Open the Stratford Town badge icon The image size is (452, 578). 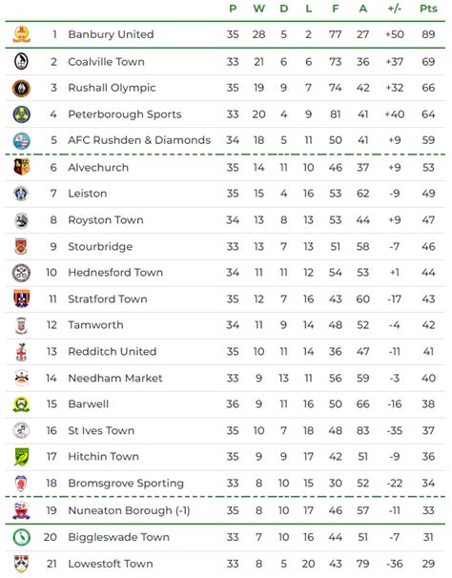21,299
